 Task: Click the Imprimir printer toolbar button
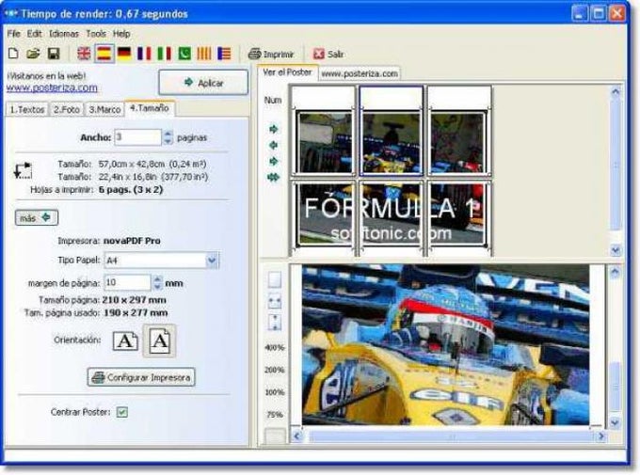point(271,54)
